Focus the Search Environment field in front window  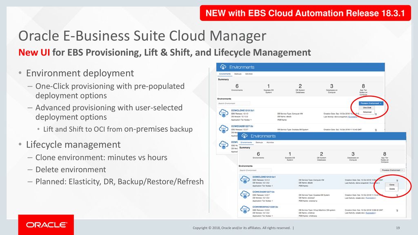point(255,170)
